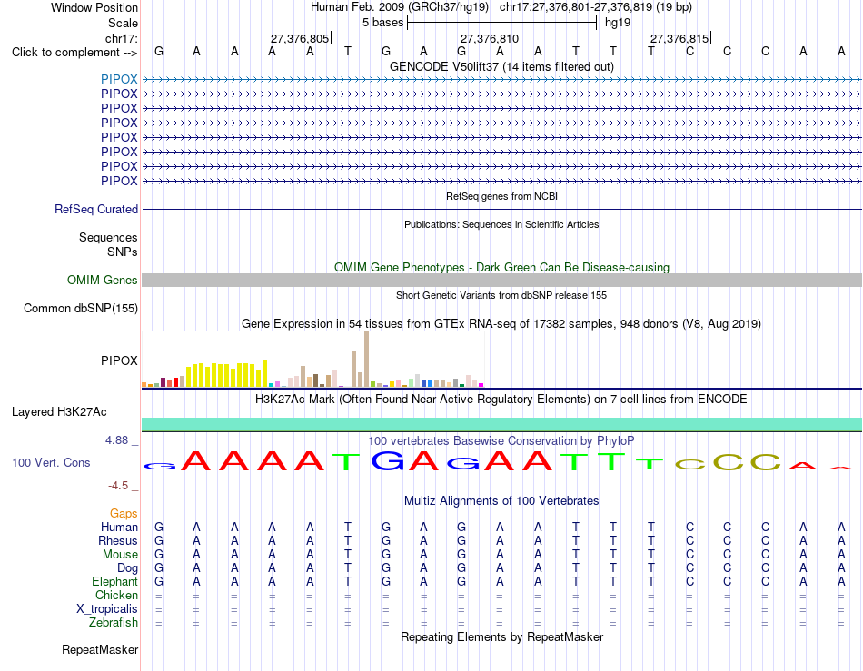
Task: Click the 'chr17:' ruler label
Action: click(122, 38)
